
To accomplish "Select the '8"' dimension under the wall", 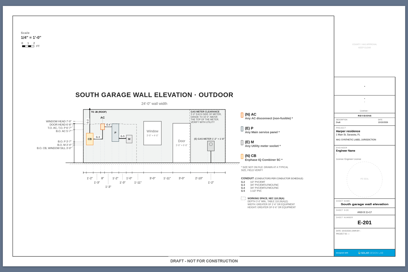I will tap(103, 178).
